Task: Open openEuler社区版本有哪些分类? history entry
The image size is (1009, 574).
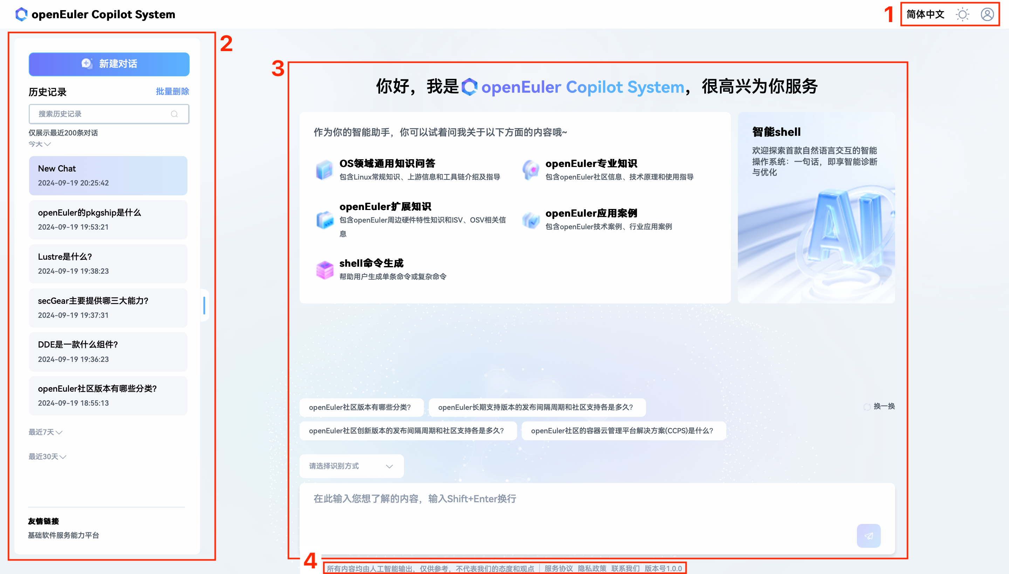Action: [108, 395]
